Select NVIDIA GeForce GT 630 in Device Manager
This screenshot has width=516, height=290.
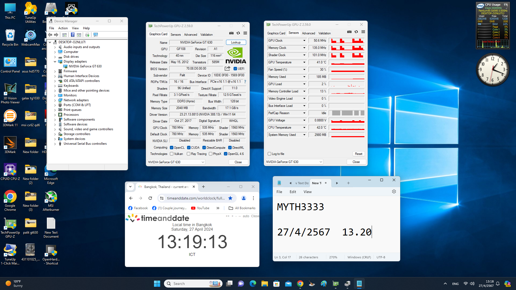[85, 66]
